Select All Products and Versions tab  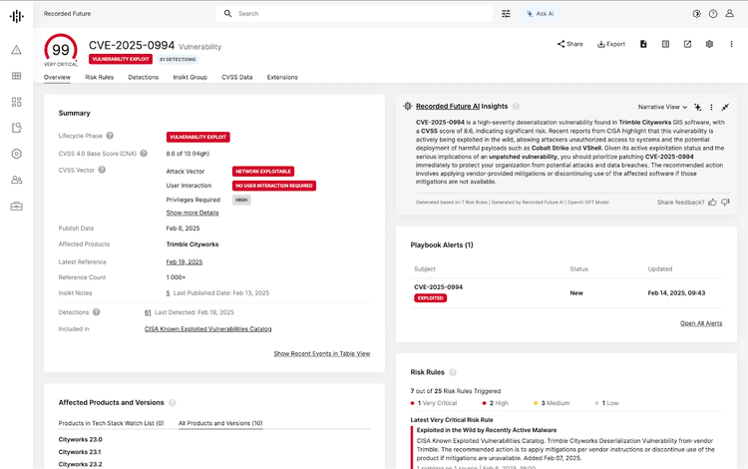220,423
